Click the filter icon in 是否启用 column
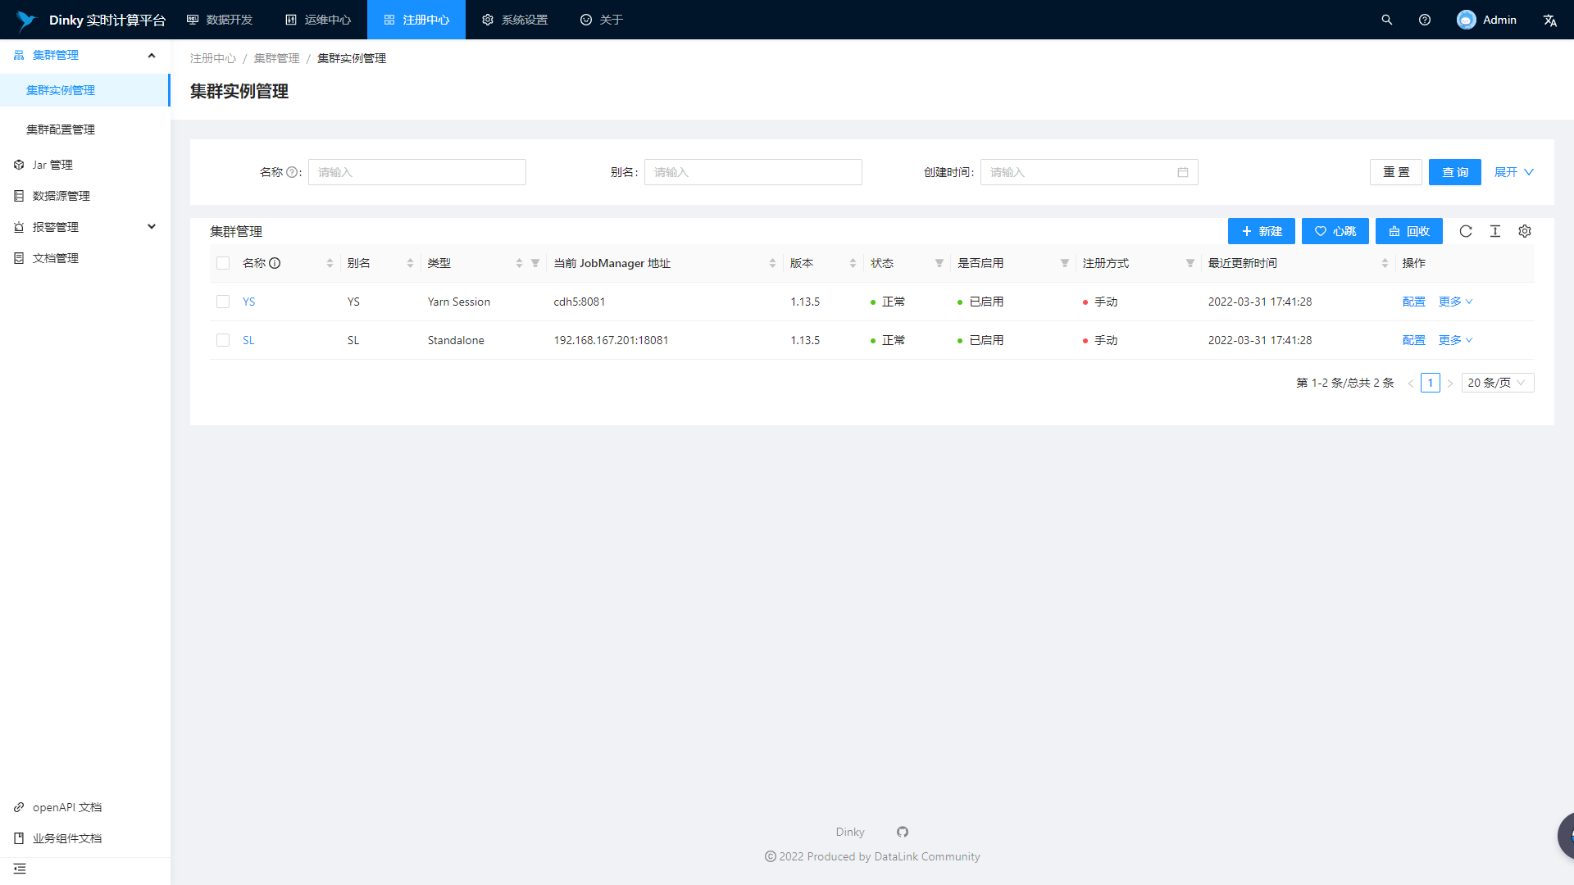The height and width of the screenshot is (885, 1574). pyautogui.click(x=1065, y=263)
